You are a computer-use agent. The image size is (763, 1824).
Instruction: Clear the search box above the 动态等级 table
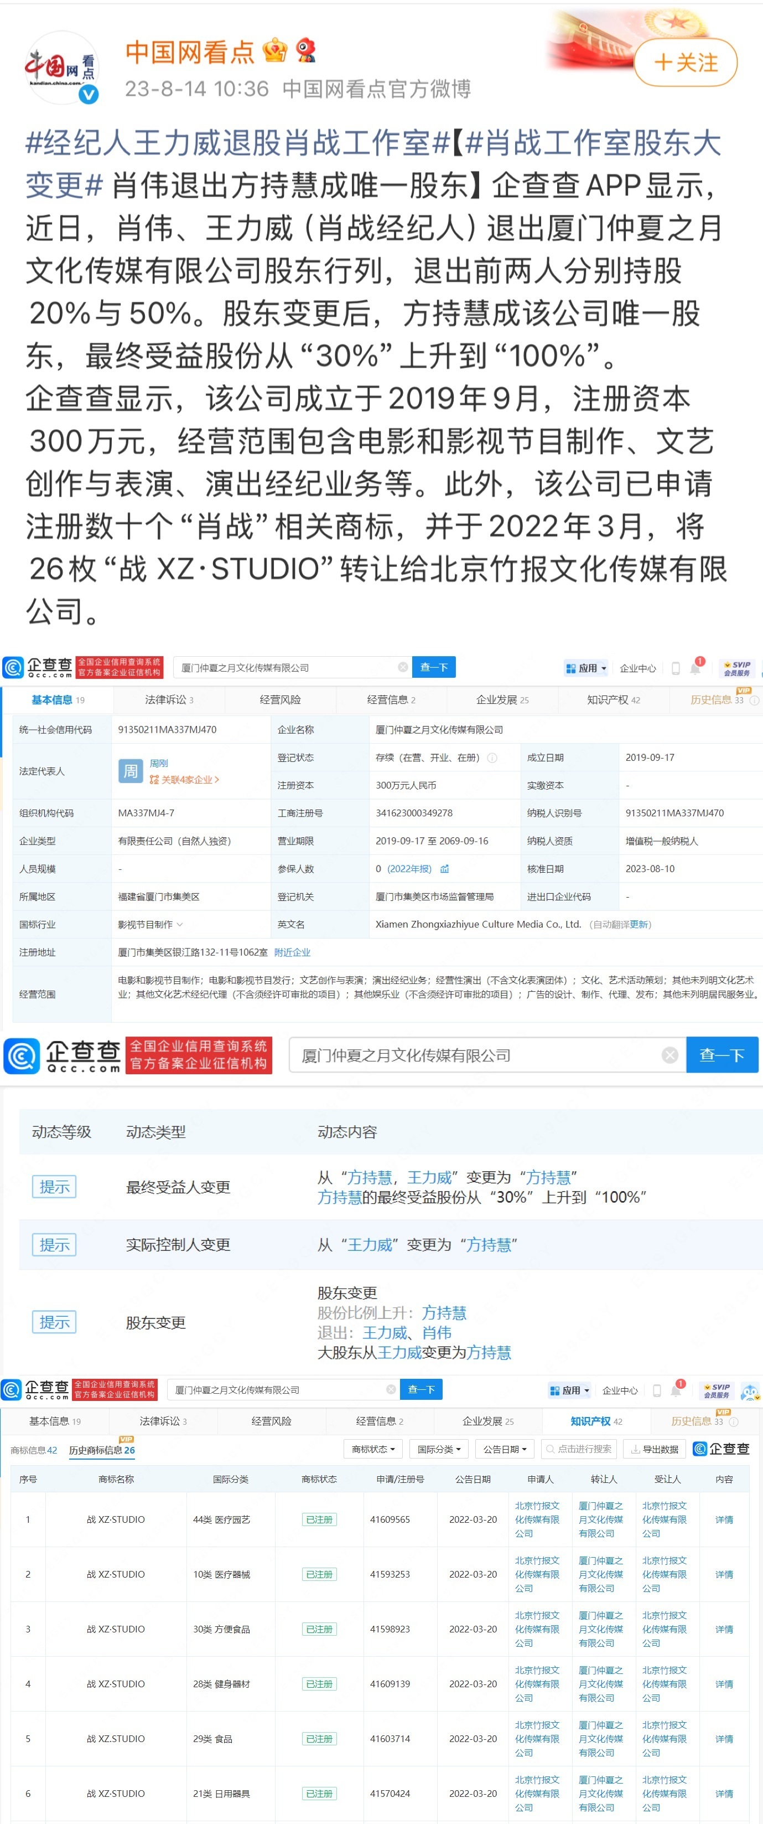point(669,1056)
